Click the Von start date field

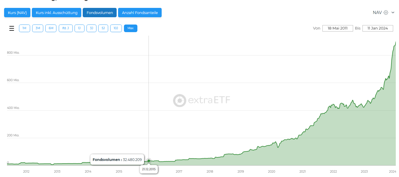click(x=337, y=28)
